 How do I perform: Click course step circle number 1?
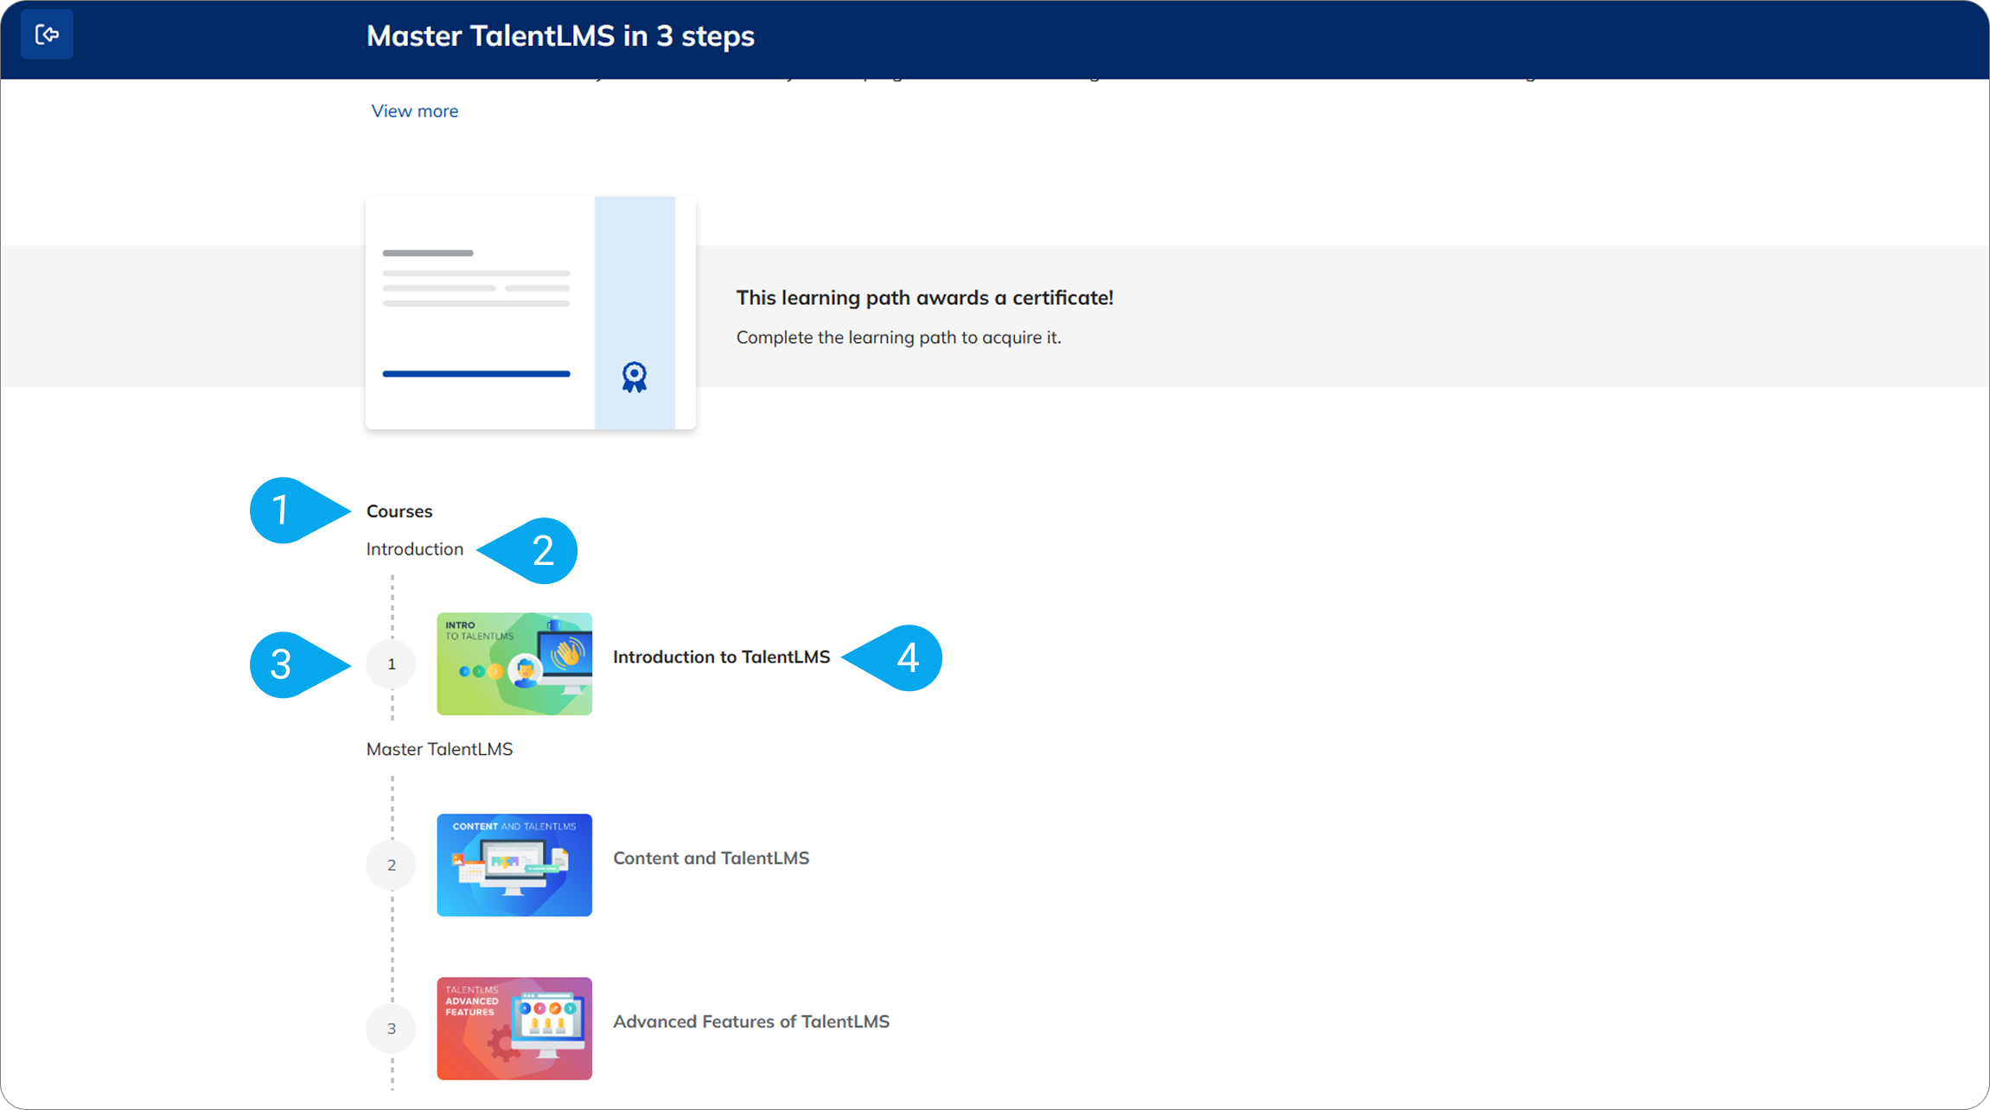392,664
